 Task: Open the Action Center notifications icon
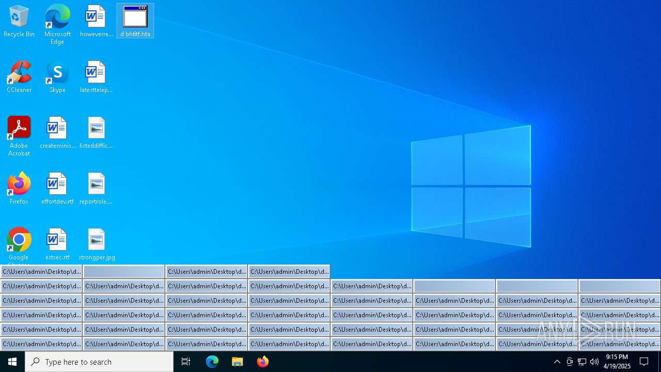click(644, 362)
